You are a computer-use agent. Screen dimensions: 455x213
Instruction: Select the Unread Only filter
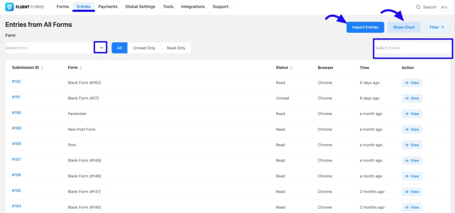pyautogui.click(x=144, y=48)
